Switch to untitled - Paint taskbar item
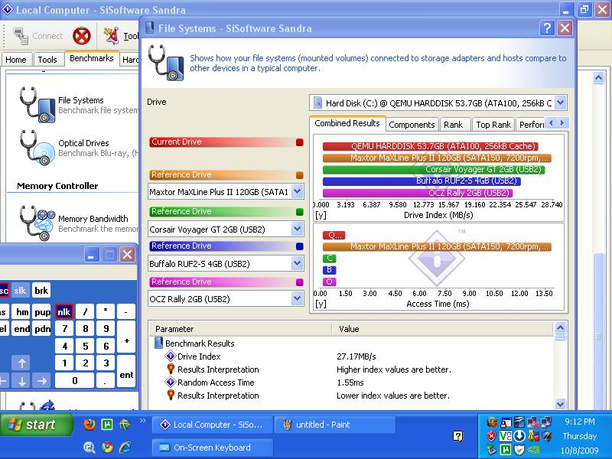The image size is (612, 459). [x=334, y=425]
